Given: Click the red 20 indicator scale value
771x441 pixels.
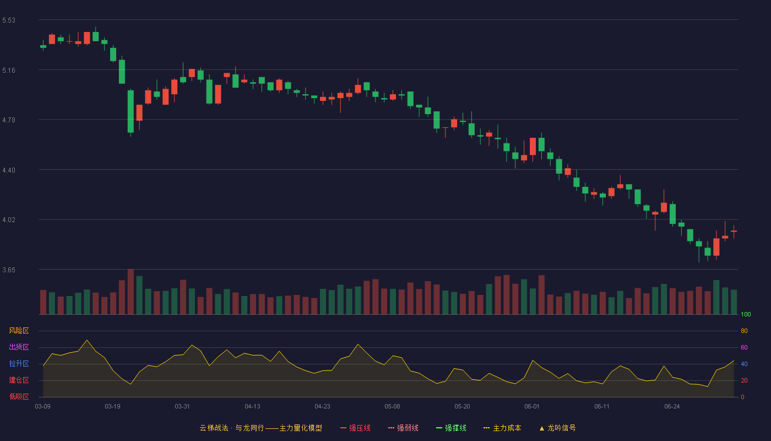Looking at the screenshot, I should point(744,380).
